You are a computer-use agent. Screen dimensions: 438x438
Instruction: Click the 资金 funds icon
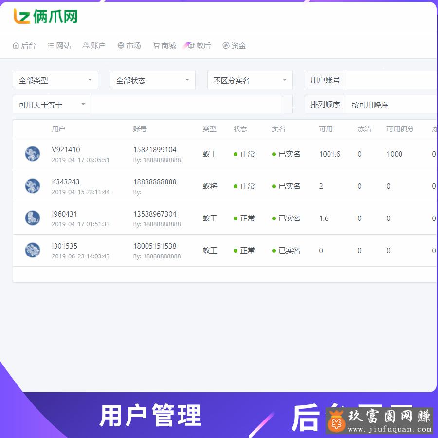[x=226, y=46]
